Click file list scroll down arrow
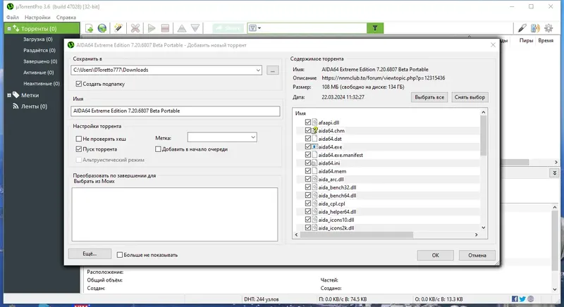This screenshot has width=564, height=307. click(484, 227)
